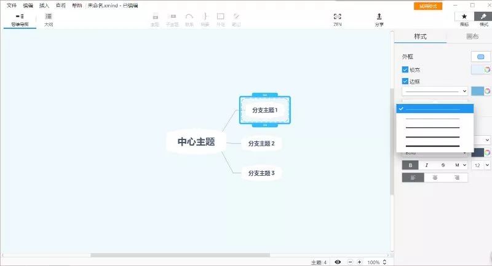Open the font size 12 dropdown
The height and width of the screenshot is (266, 492).
pyautogui.click(x=481, y=165)
